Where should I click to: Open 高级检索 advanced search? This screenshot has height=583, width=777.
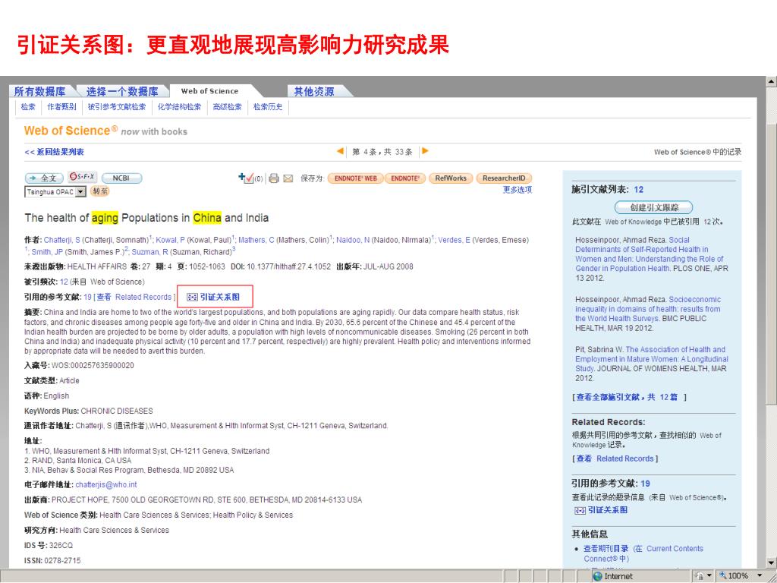point(227,106)
